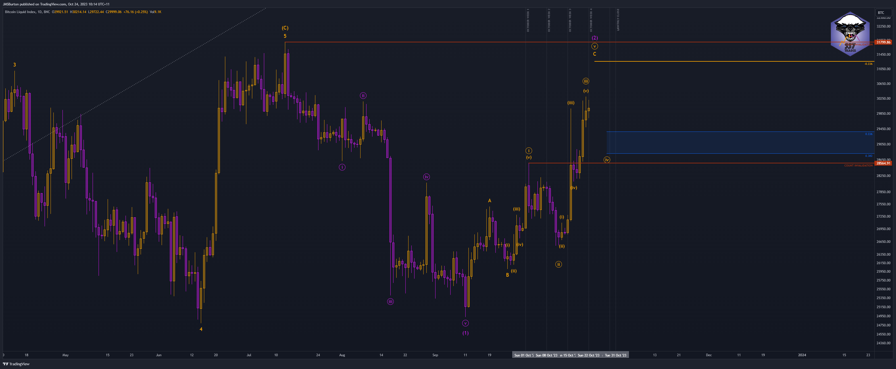Click the high value H30214.14
This screenshot has width=896, height=369.
coord(78,12)
